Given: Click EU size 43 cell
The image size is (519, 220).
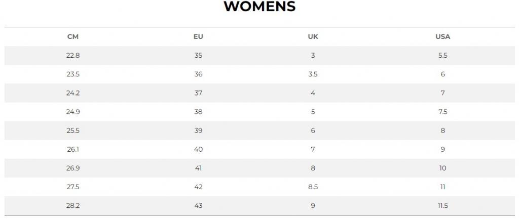Looking at the screenshot, I should click(x=198, y=206).
